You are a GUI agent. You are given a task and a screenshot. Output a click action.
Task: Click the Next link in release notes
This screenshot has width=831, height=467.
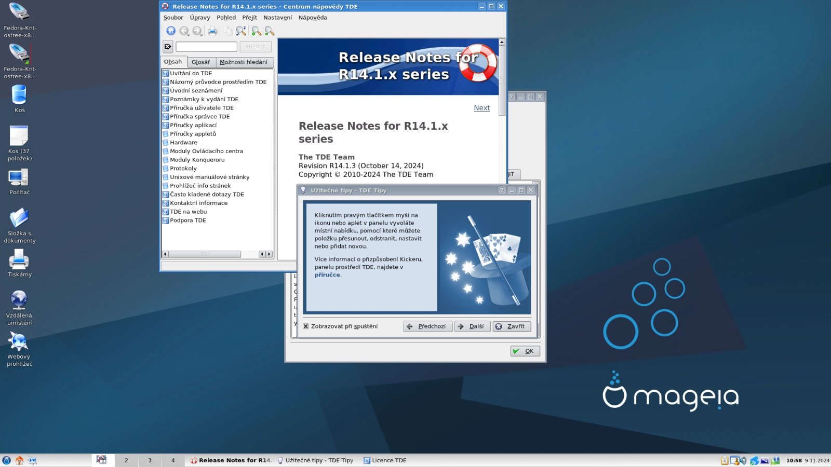[481, 108]
